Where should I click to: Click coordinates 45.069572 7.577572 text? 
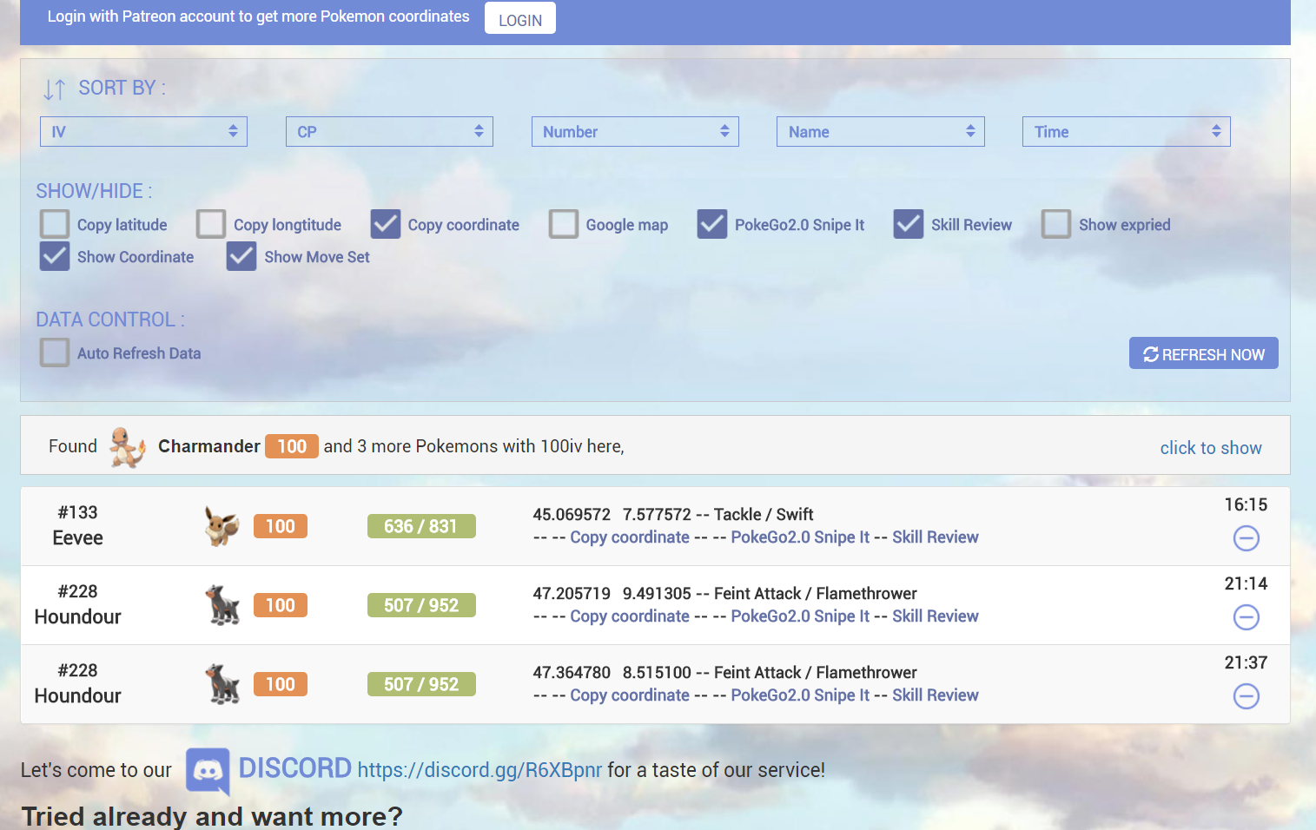pyautogui.click(x=612, y=515)
